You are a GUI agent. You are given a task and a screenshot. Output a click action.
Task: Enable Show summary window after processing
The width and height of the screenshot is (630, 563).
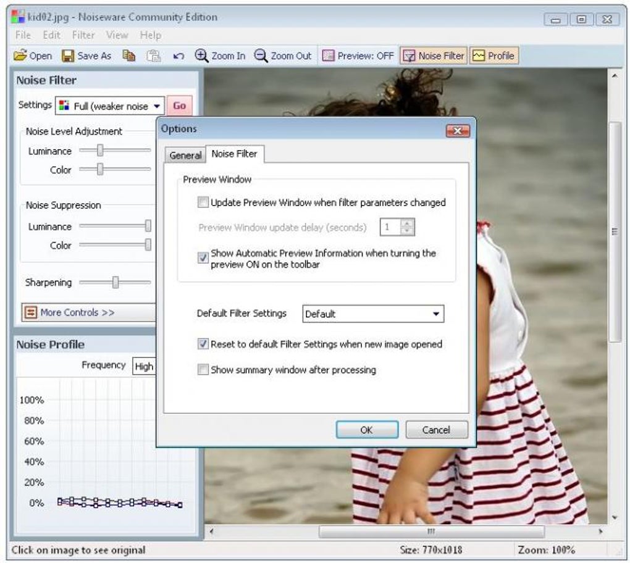pos(203,369)
